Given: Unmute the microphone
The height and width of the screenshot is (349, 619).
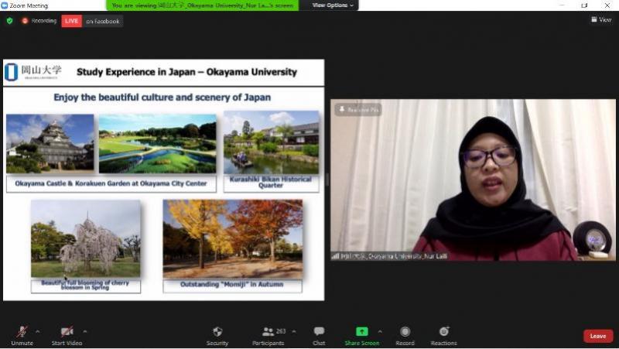Looking at the screenshot, I should [22, 336].
